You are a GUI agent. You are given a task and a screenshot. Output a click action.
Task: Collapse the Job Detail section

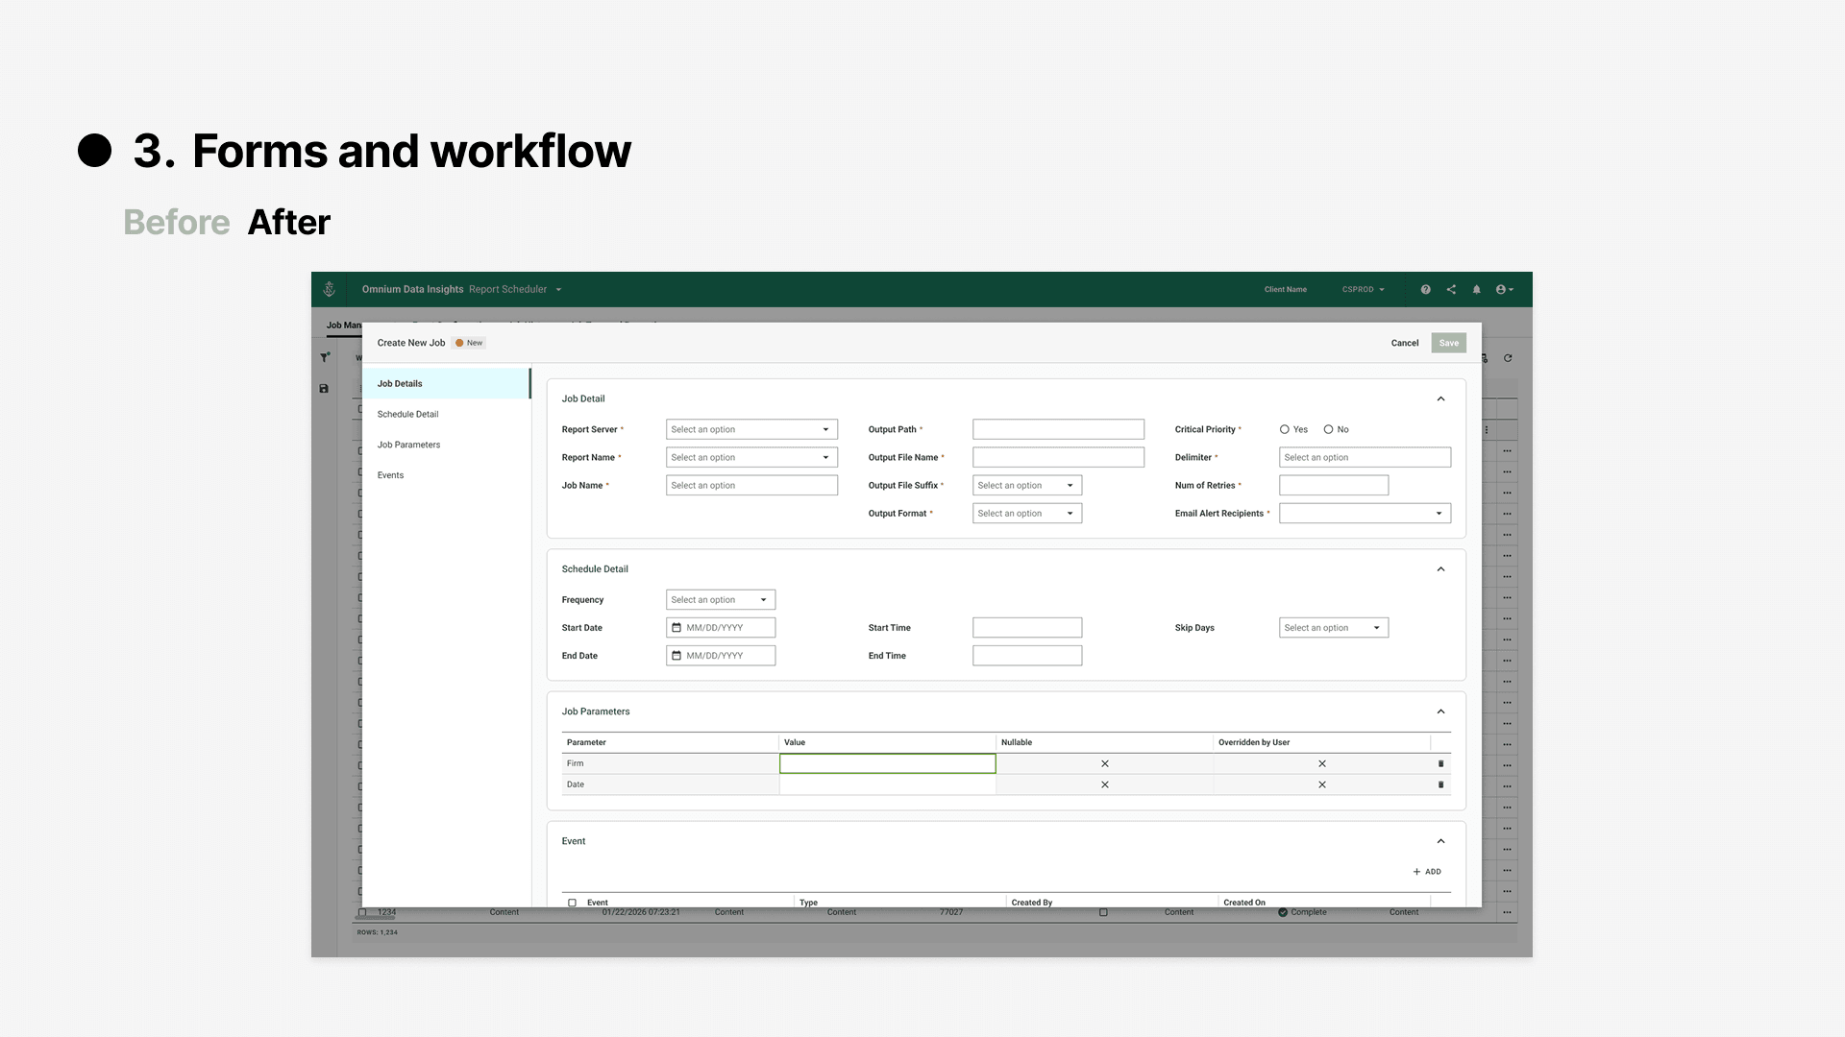[x=1440, y=398]
